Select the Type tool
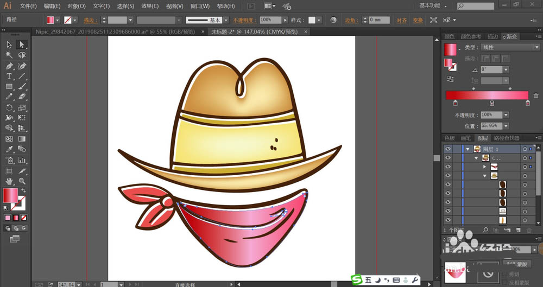 9,76
